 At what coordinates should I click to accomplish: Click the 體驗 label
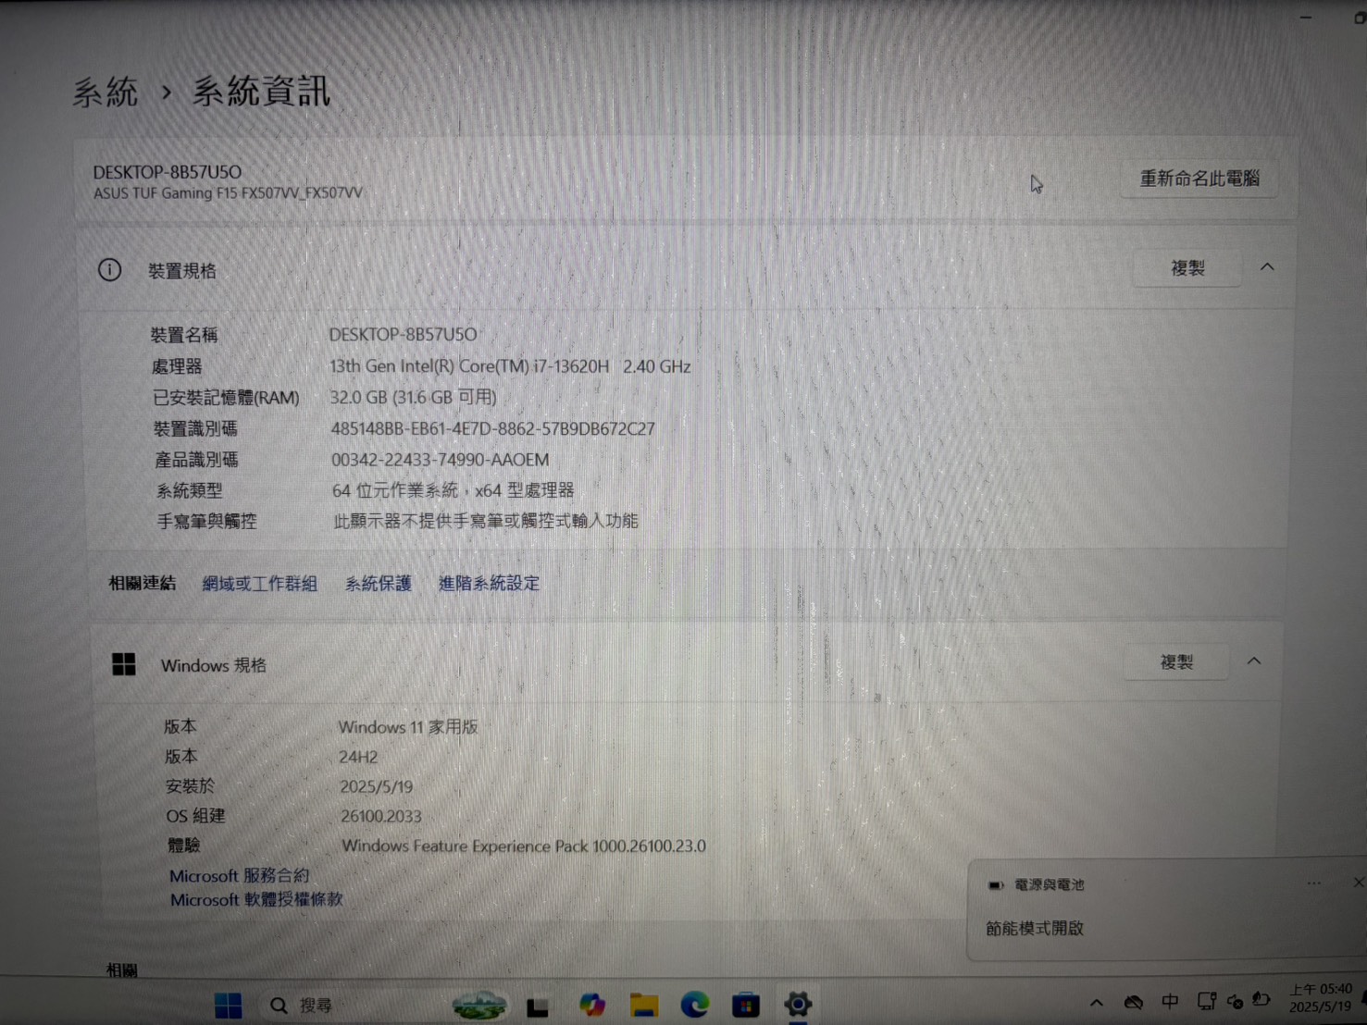coord(184,846)
